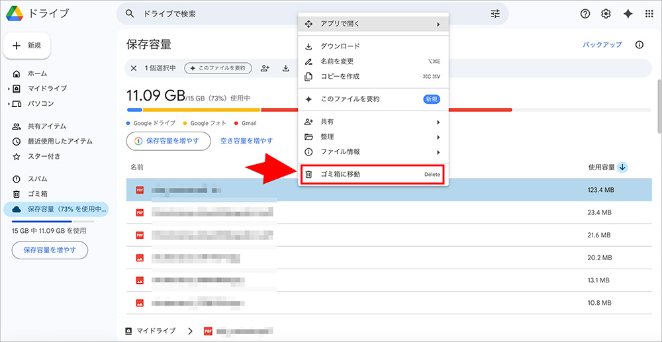Click the 13.1 MB size cell
This screenshot has width=662, height=342.
pyautogui.click(x=600, y=280)
